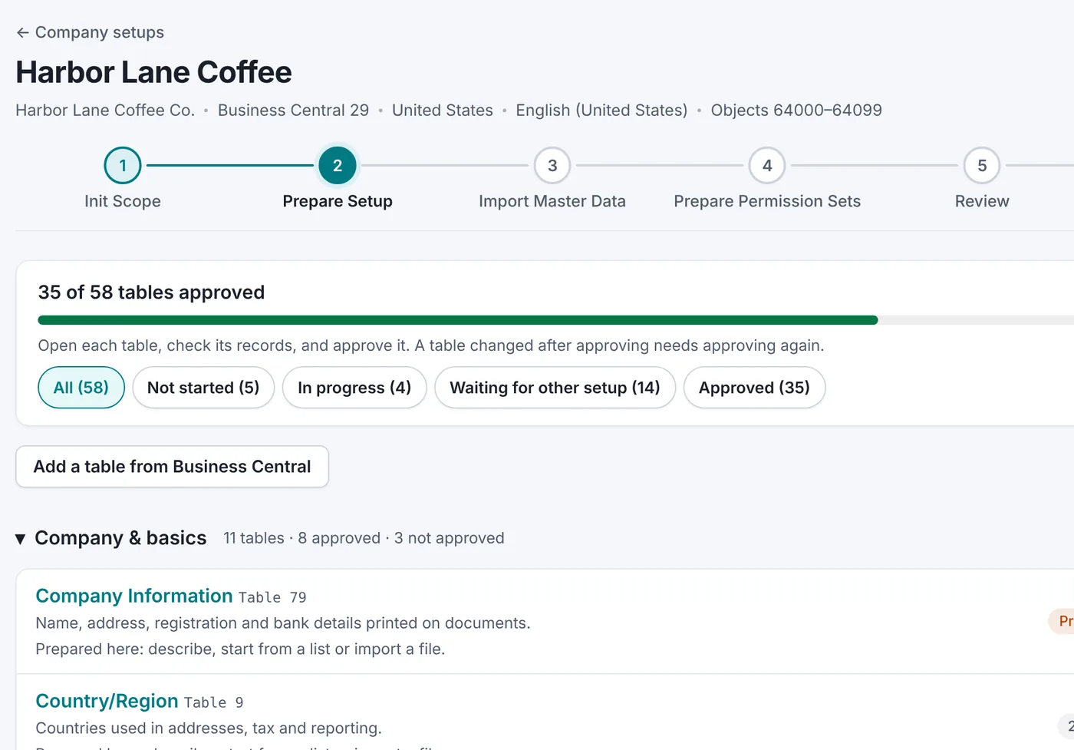The image size is (1074, 750).
Task: Select the All (58) filter
Action: (x=81, y=388)
